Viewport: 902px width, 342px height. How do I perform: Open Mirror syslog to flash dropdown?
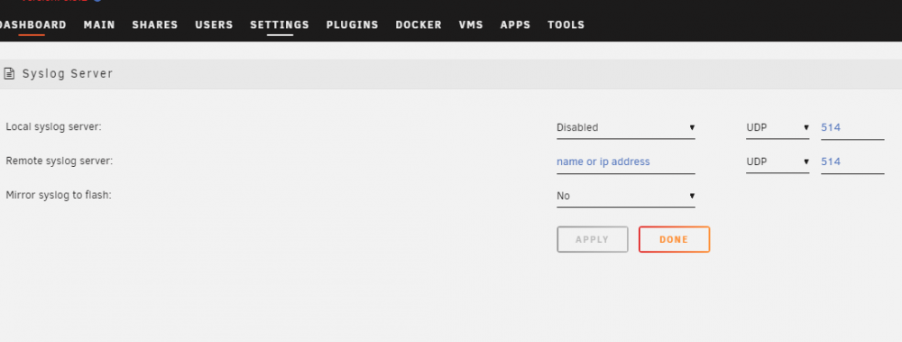click(626, 196)
